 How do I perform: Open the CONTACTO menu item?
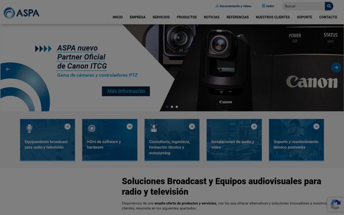click(x=328, y=17)
